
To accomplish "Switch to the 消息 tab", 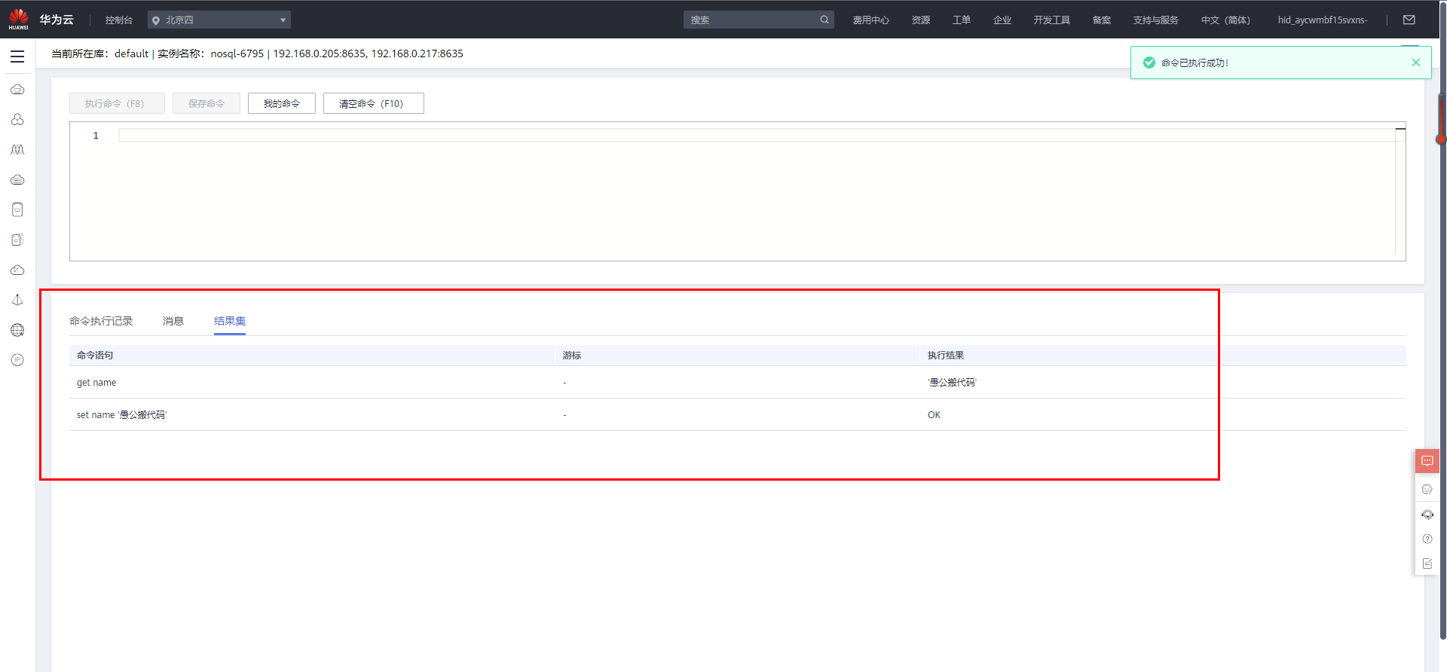I will (173, 321).
